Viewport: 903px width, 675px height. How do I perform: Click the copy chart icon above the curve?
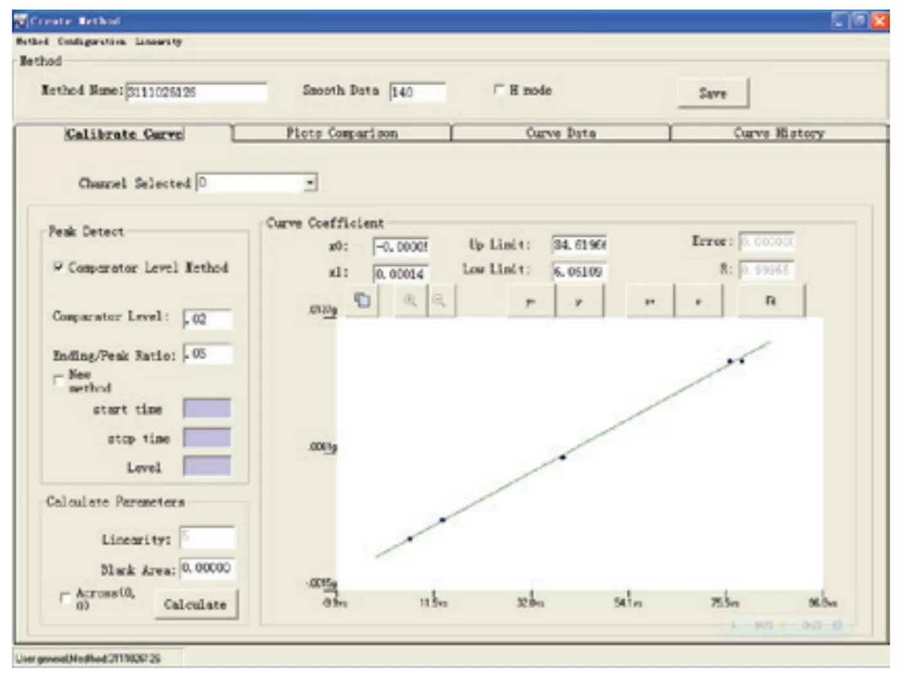(363, 300)
